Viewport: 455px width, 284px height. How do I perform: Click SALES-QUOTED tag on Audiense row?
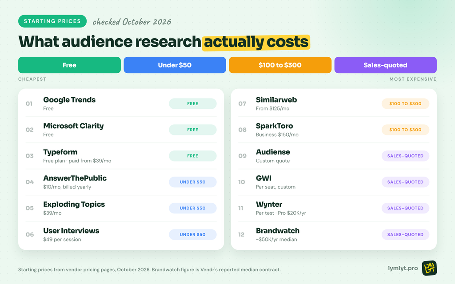405,156
